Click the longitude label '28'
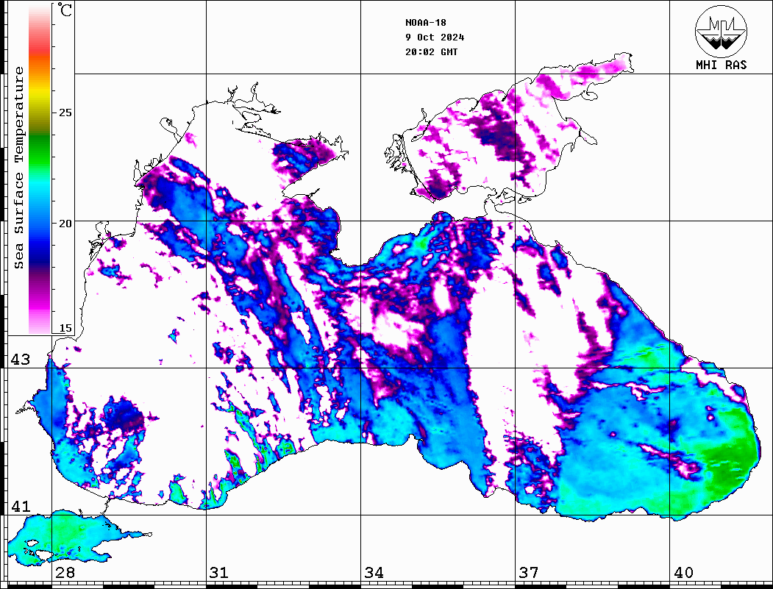This screenshot has height=589, width=773. point(65,572)
